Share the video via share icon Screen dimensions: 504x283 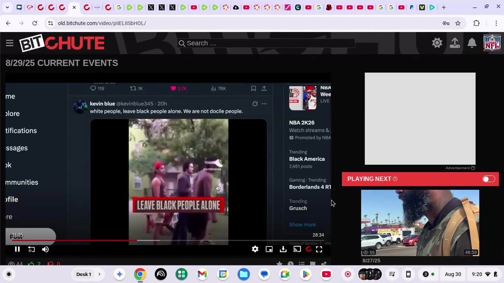tap(324, 264)
